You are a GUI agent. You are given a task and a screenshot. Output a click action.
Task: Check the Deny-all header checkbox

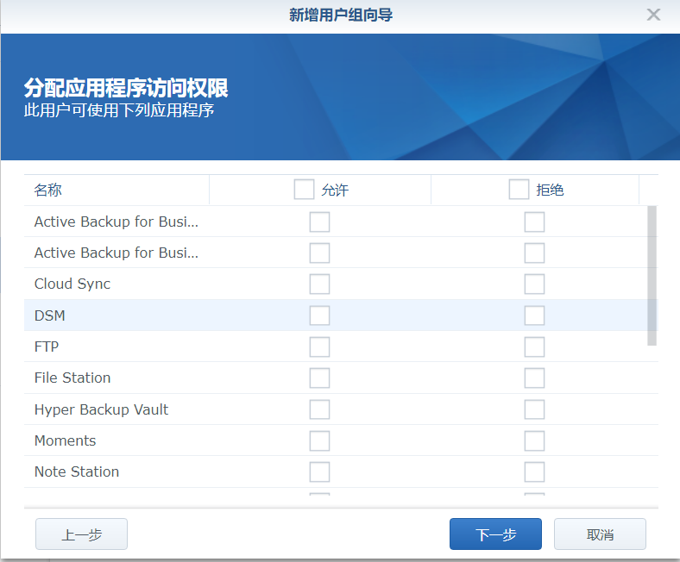tap(519, 190)
